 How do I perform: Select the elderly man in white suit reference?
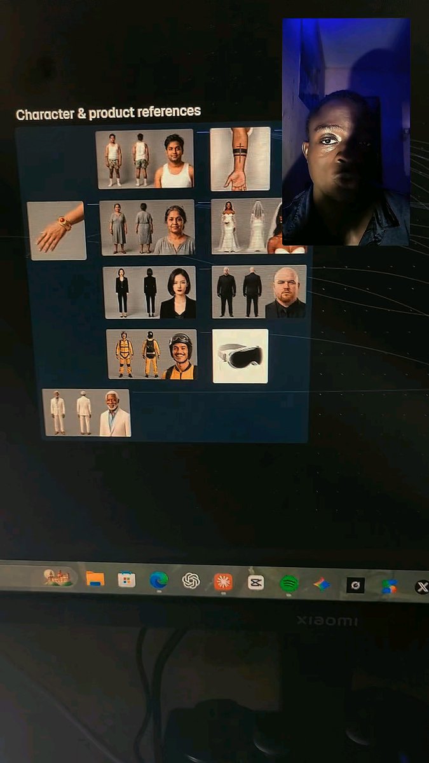pos(86,413)
